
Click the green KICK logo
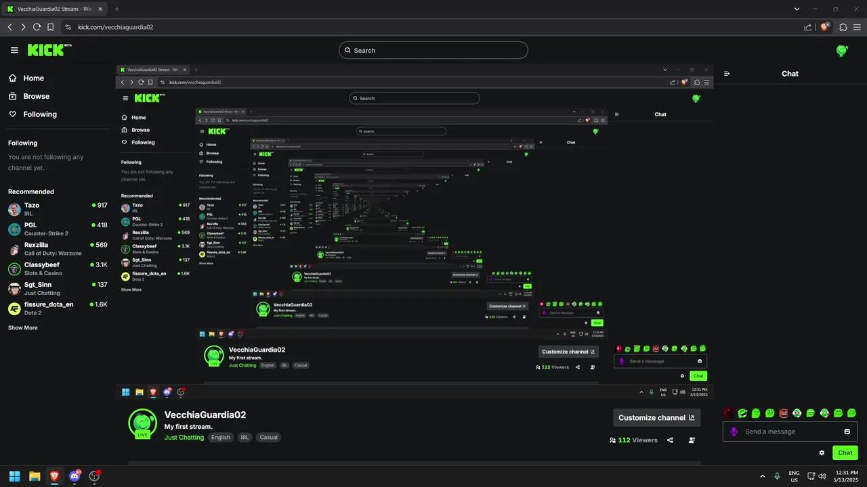coord(47,50)
